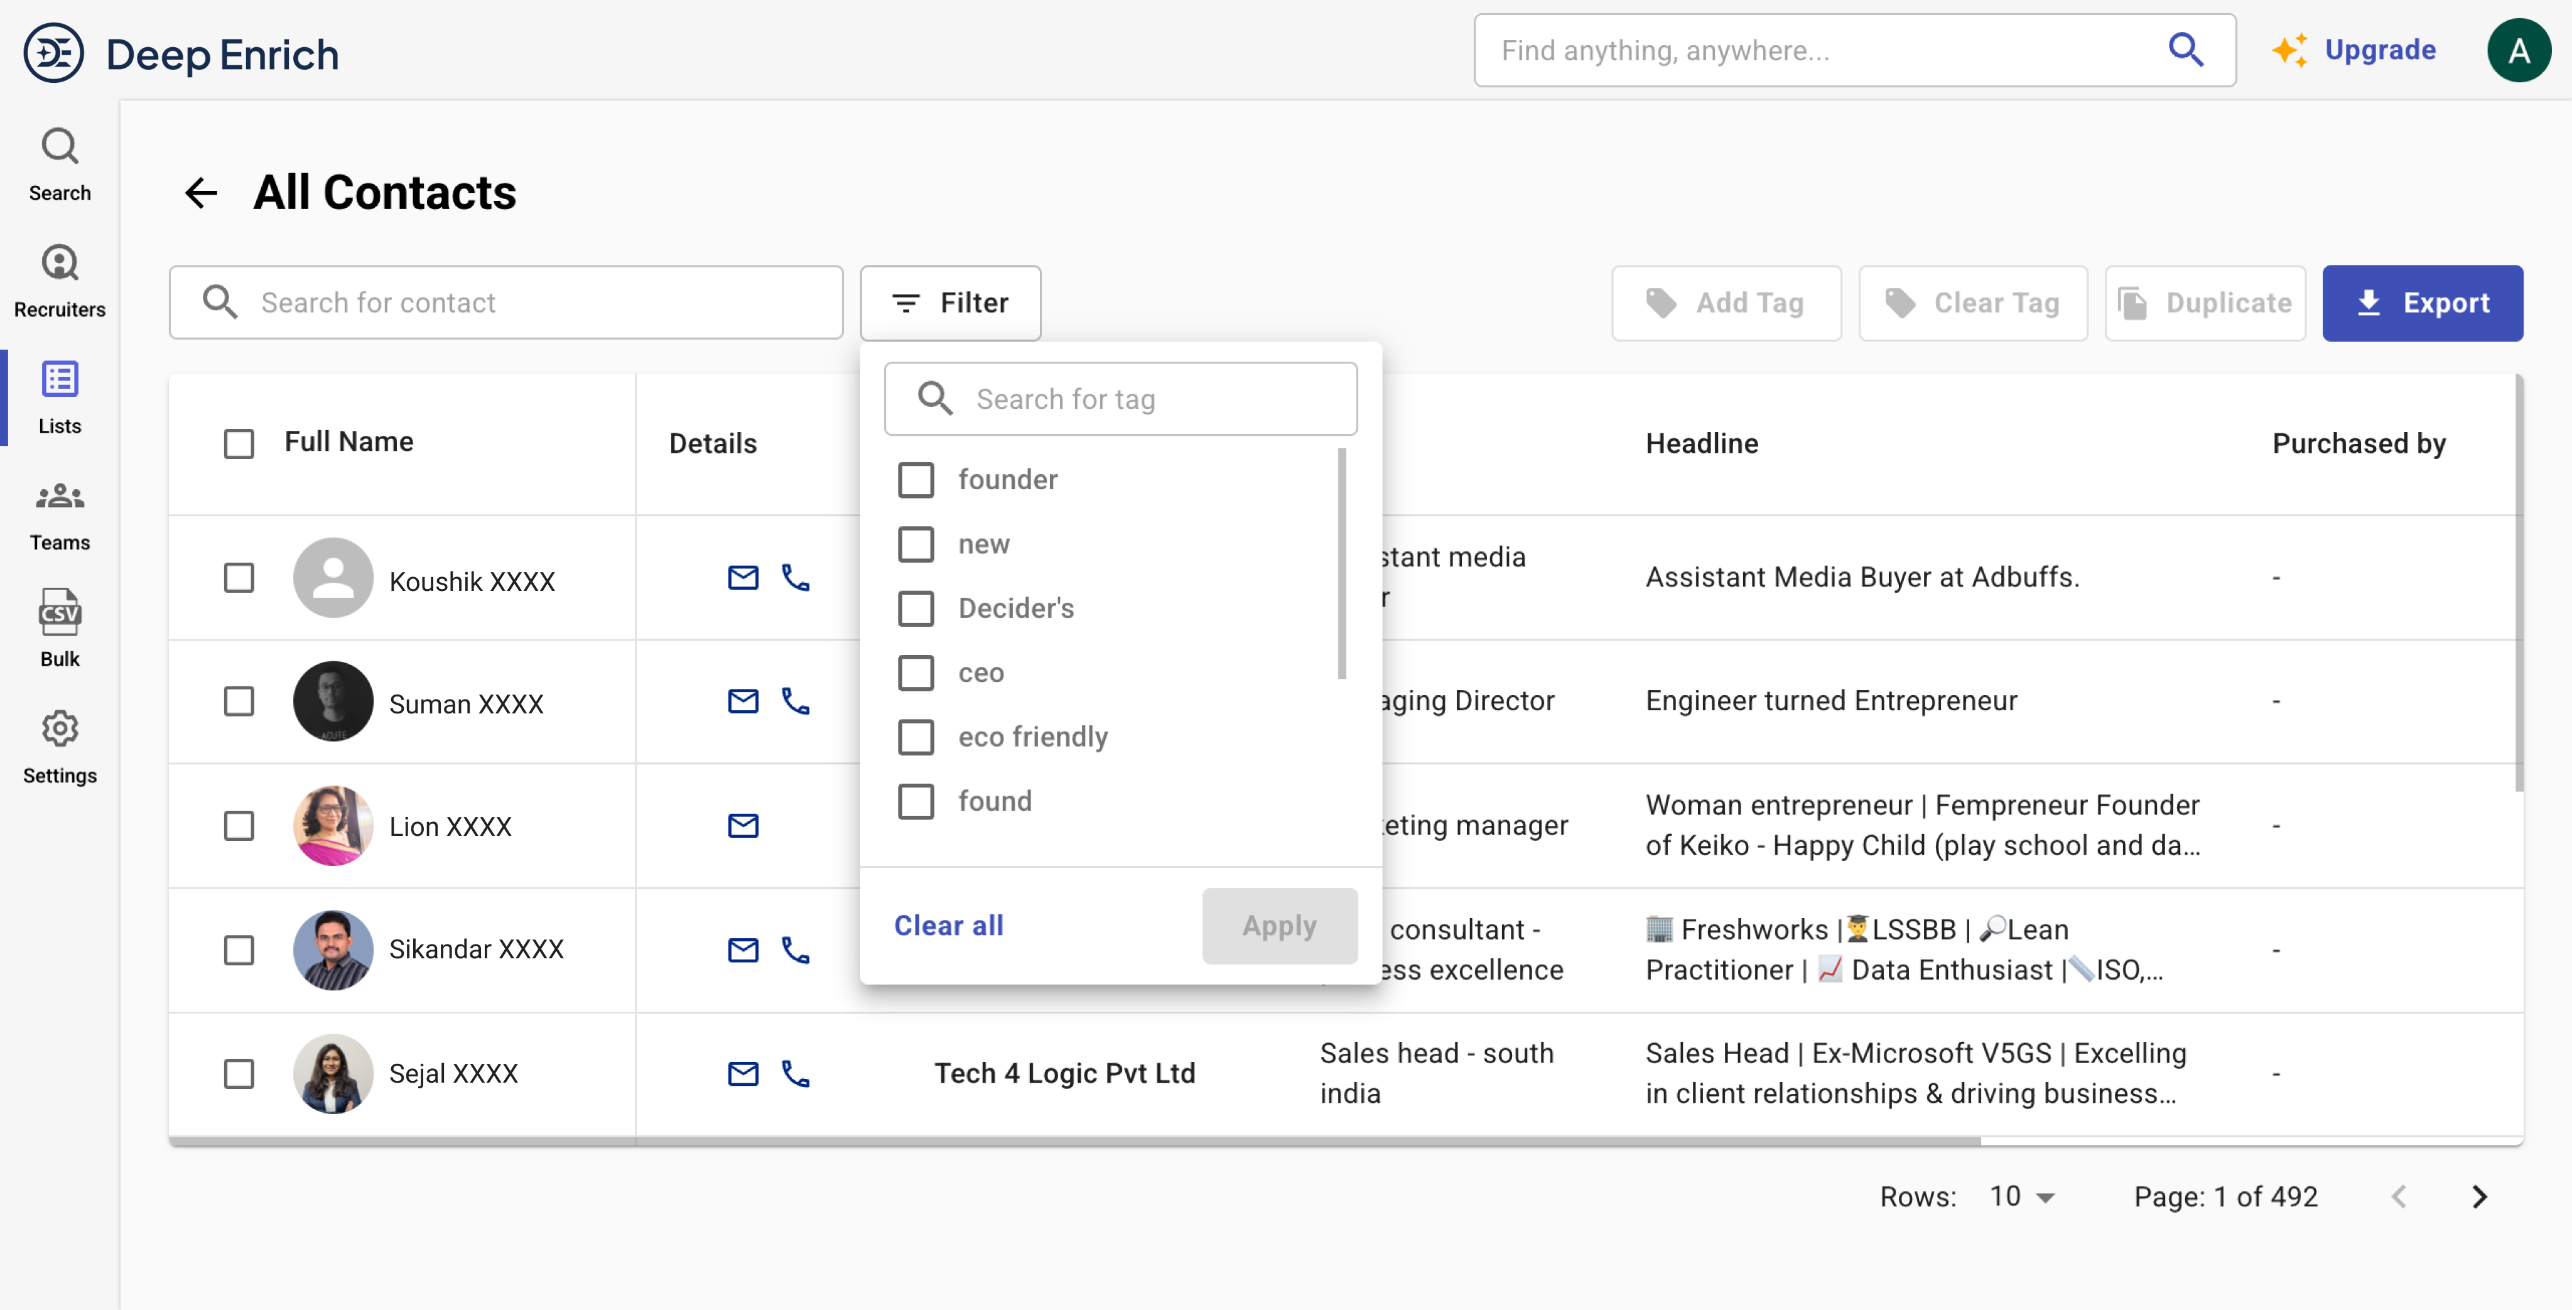Open the Rows per page dropdown

point(2023,1196)
